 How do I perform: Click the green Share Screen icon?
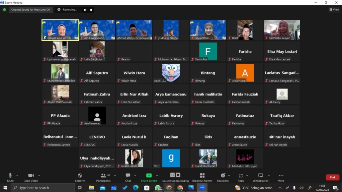(149, 175)
